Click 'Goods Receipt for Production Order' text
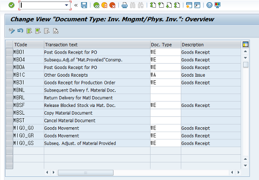 pyautogui.click(x=80, y=83)
